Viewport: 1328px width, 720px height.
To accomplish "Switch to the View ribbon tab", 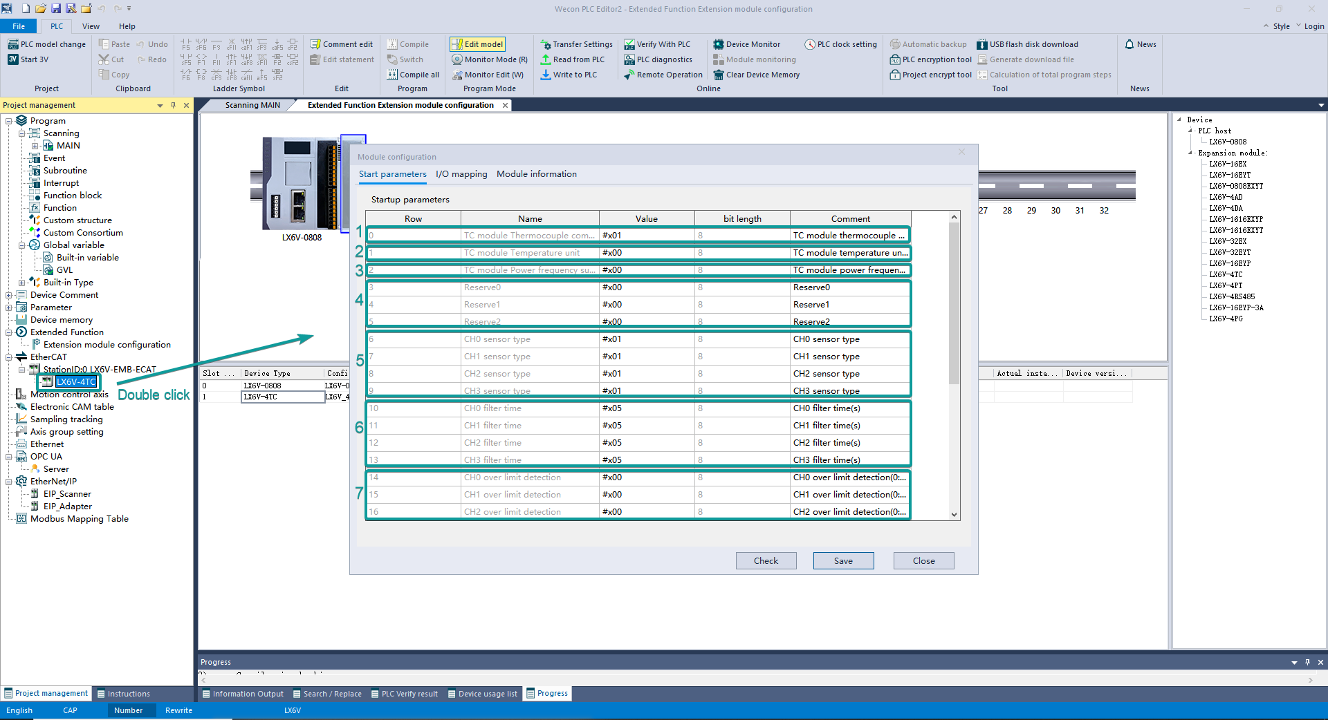I will 91,26.
